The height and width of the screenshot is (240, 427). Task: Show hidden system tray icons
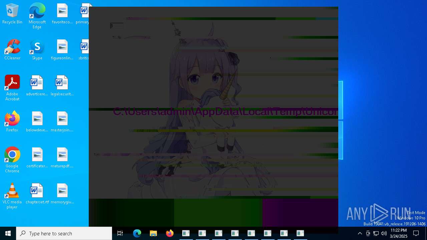[x=360, y=233]
